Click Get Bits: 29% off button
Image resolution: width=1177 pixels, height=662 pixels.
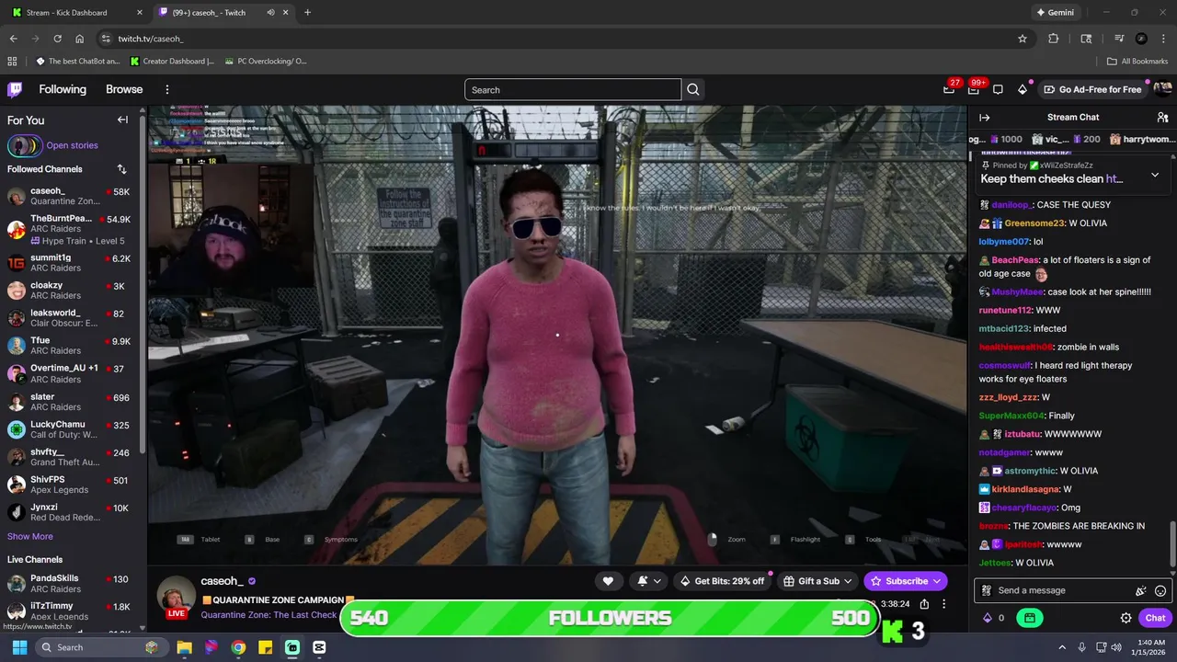pos(722,581)
